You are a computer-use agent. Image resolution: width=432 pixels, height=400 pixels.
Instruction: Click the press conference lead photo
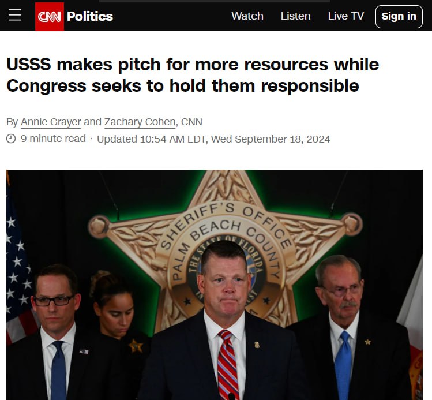coord(215,285)
